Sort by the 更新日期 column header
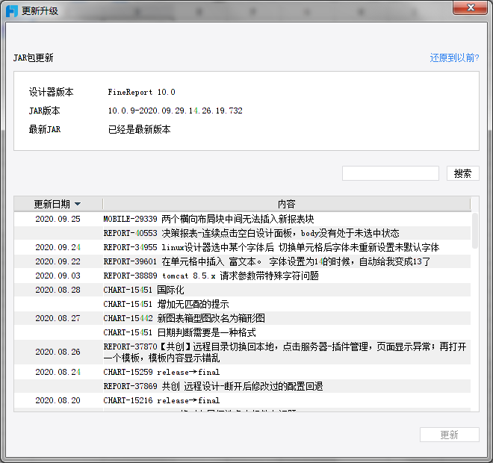Image resolution: width=493 pixels, height=463 pixels. click(52, 204)
